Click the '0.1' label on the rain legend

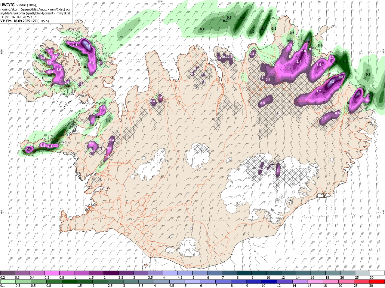tap(3, 286)
